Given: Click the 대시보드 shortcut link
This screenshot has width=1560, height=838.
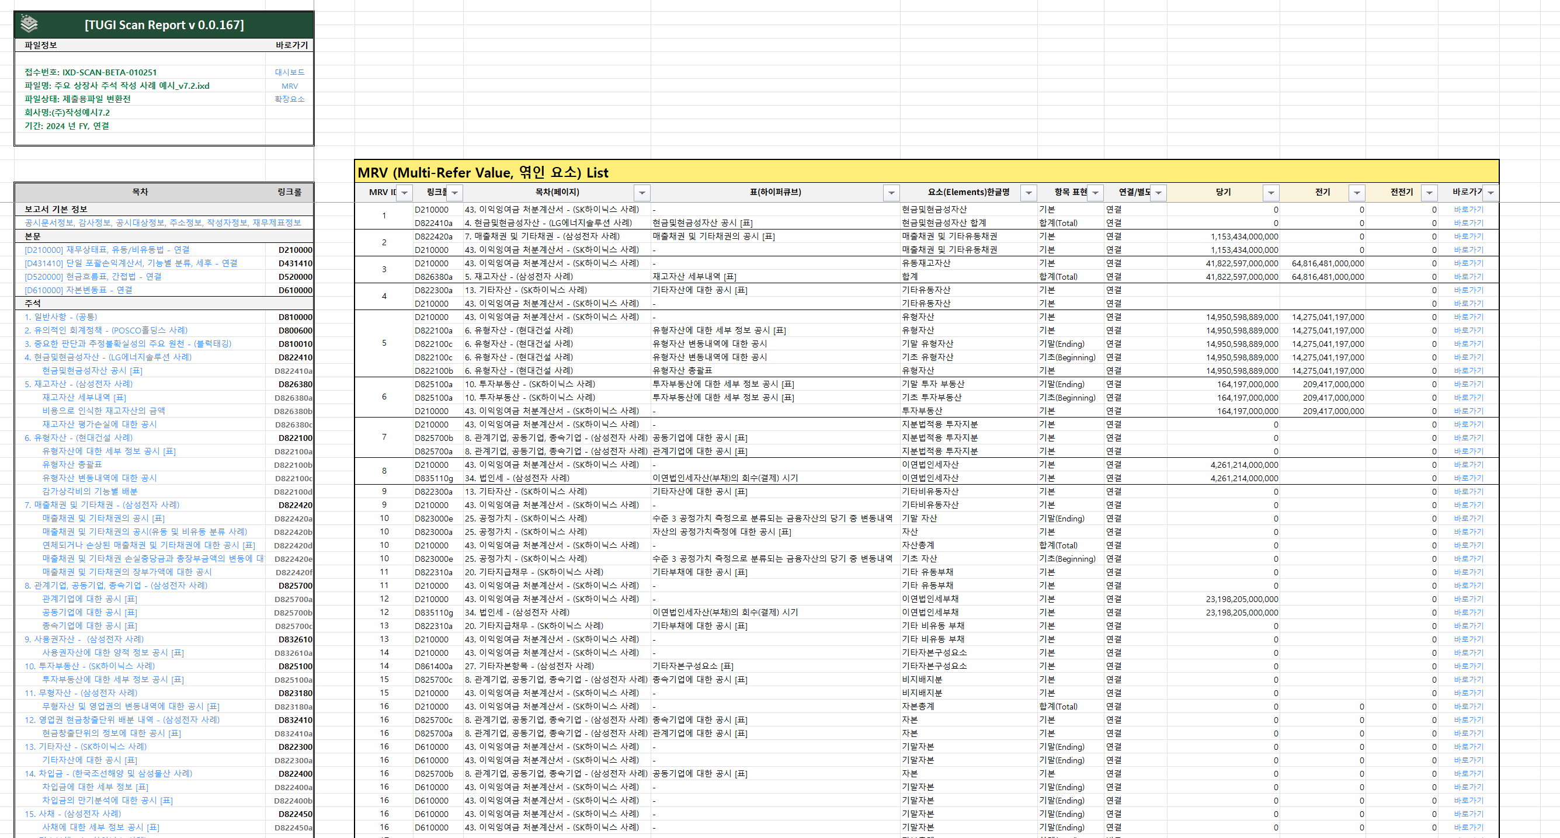Looking at the screenshot, I should pos(290,72).
